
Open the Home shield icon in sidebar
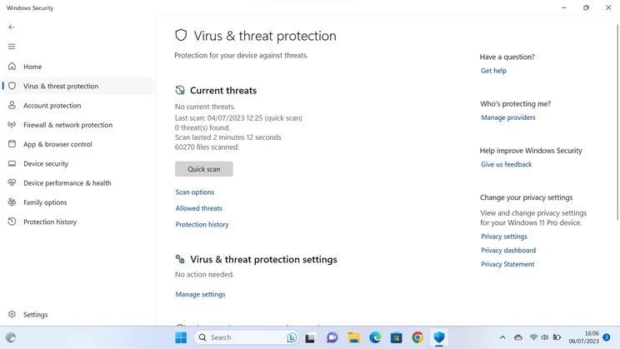(12, 67)
